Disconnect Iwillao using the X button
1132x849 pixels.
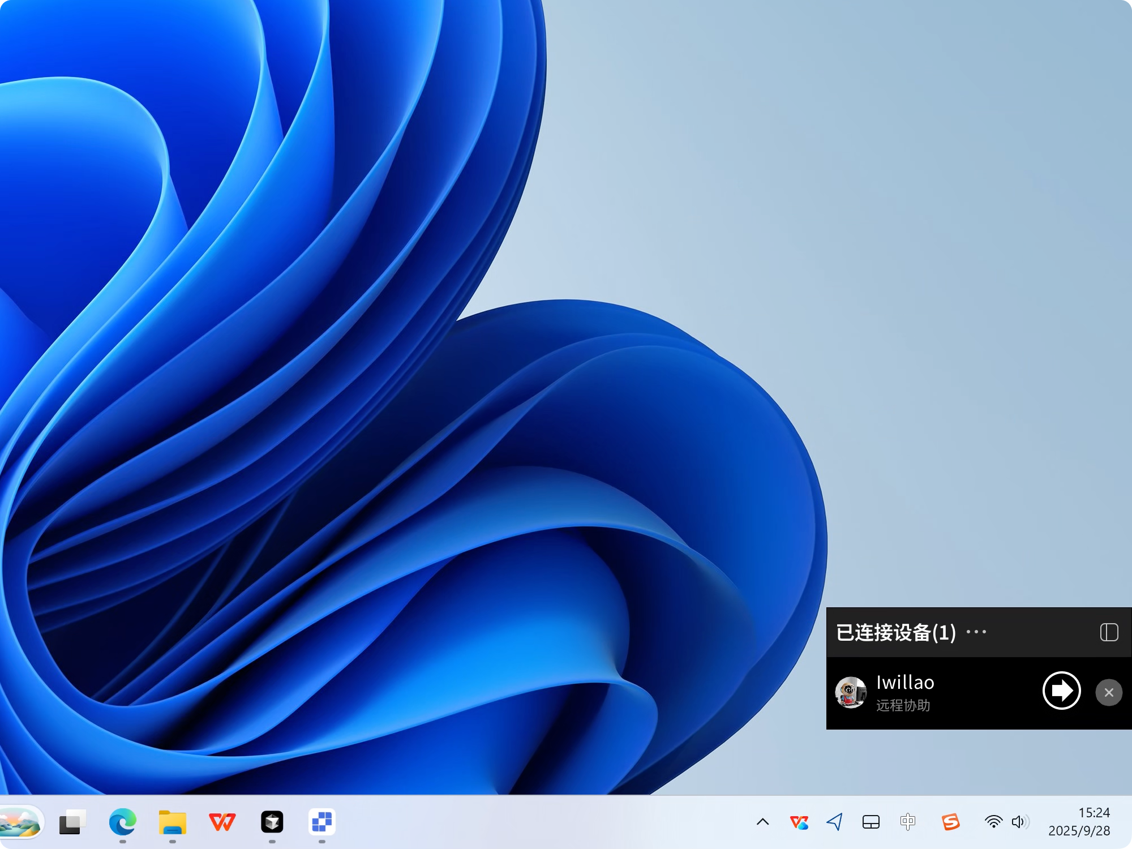point(1109,692)
